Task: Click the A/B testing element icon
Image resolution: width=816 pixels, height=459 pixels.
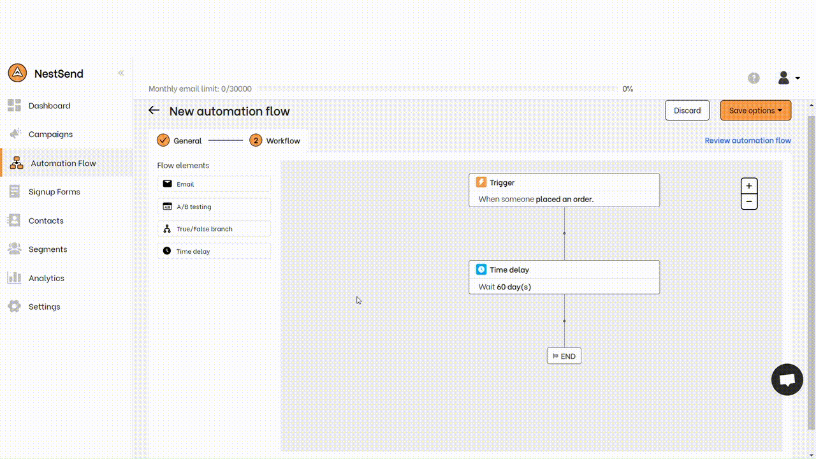Action: point(167,207)
